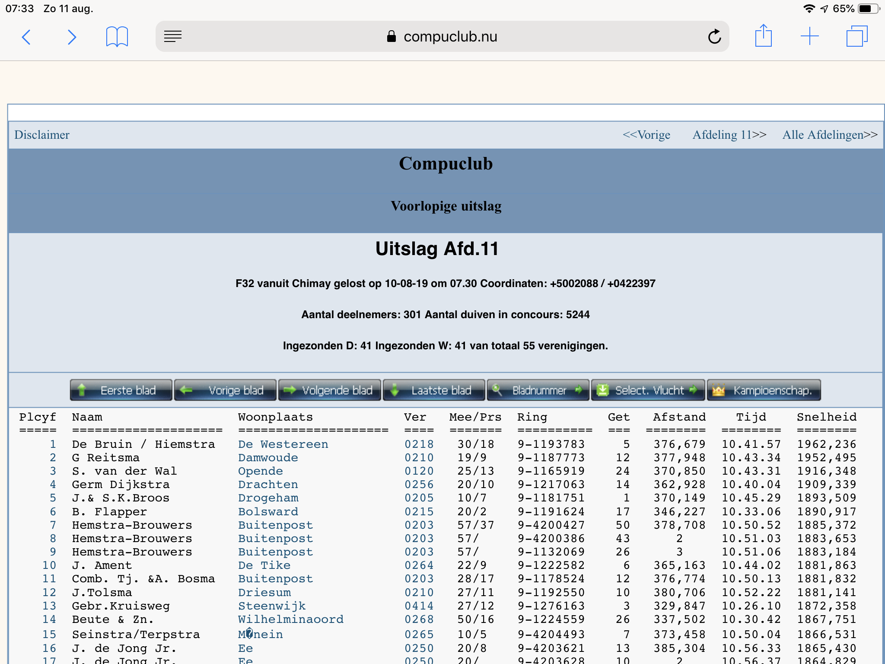Open Wilhelminaoord woonplaats link

coord(291,619)
